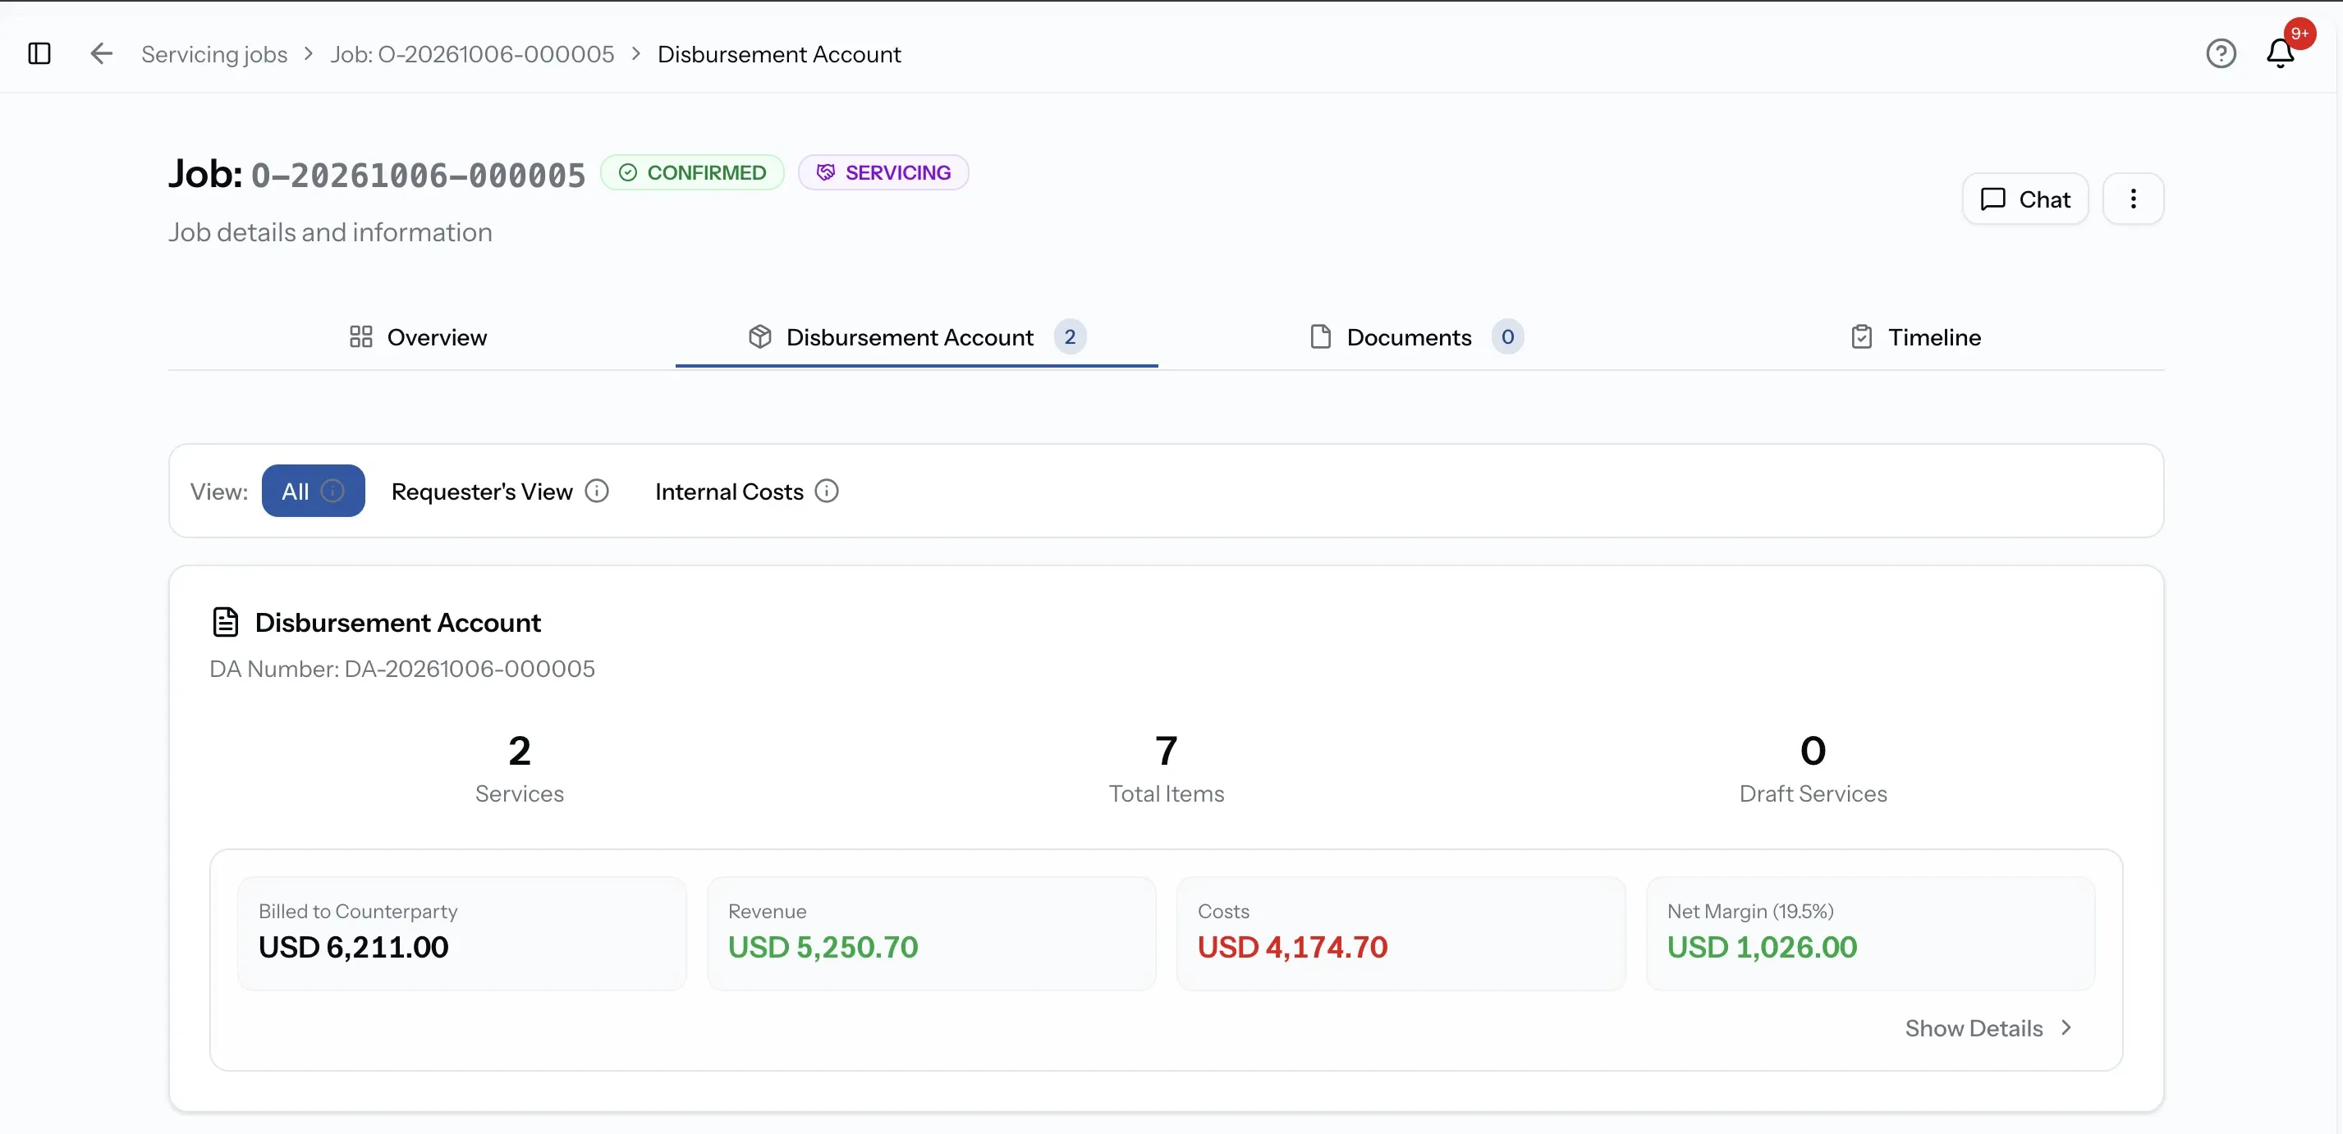The height and width of the screenshot is (1134, 2343).
Task: Go to Servicing jobs breadcrumb
Action: click(x=213, y=53)
